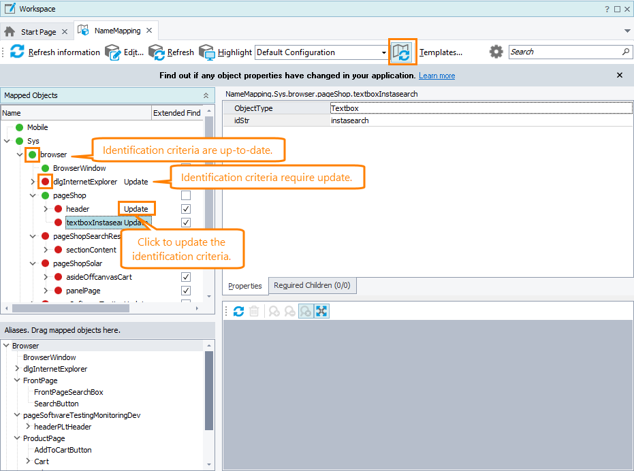Click the refresh icon in the properties toolbar

pyautogui.click(x=238, y=311)
